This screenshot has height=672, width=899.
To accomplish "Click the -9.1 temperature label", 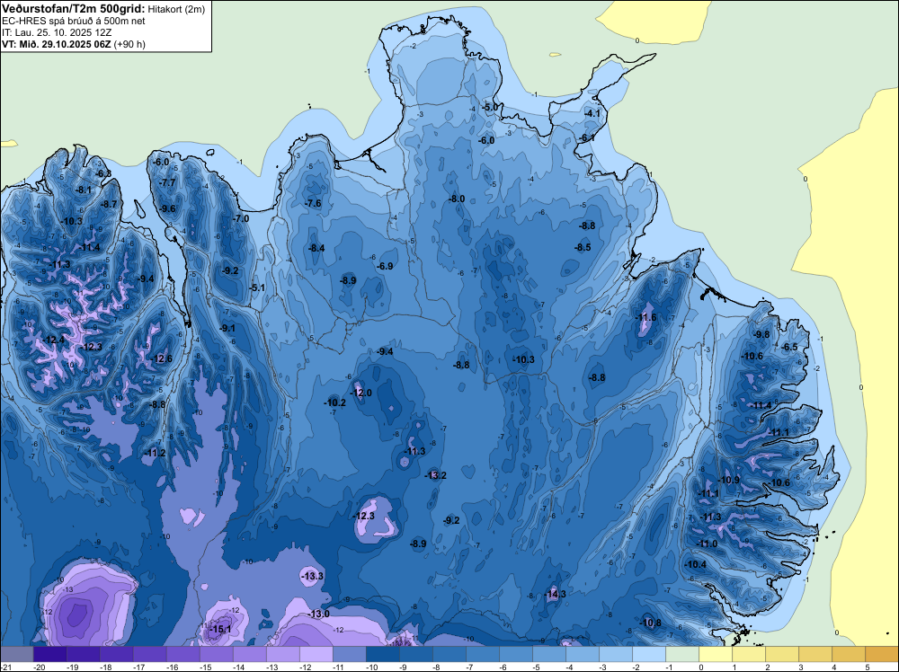I will [227, 328].
